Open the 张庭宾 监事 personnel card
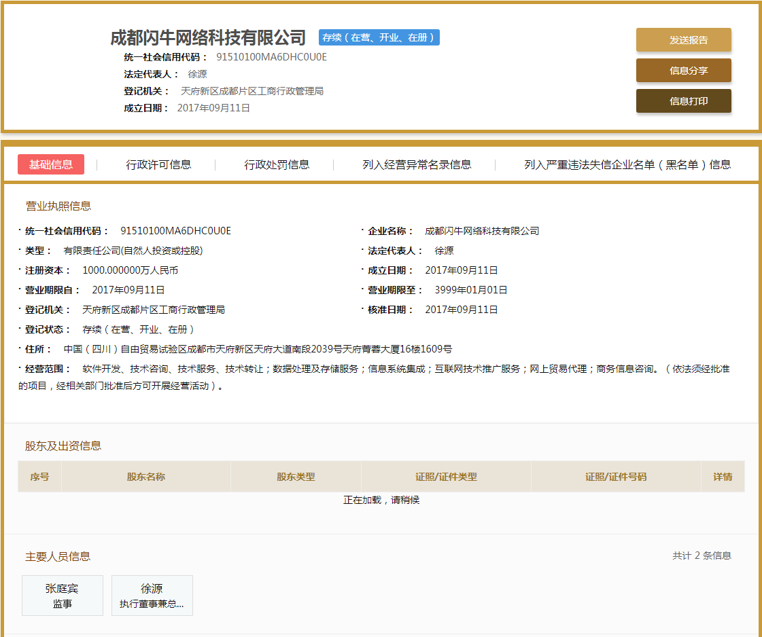762x637 pixels. (63, 596)
